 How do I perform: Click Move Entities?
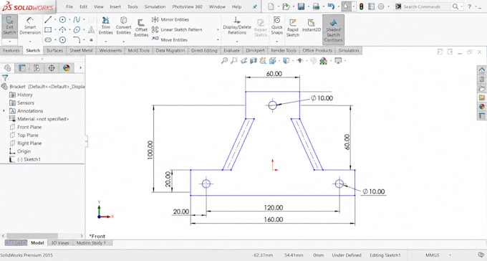click(x=170, y=40)
